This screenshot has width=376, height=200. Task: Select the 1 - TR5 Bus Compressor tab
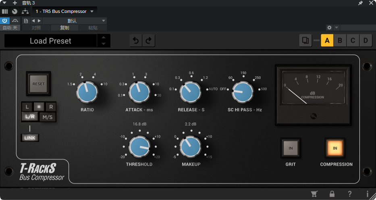pyautogui.click(x=61, y=11)
